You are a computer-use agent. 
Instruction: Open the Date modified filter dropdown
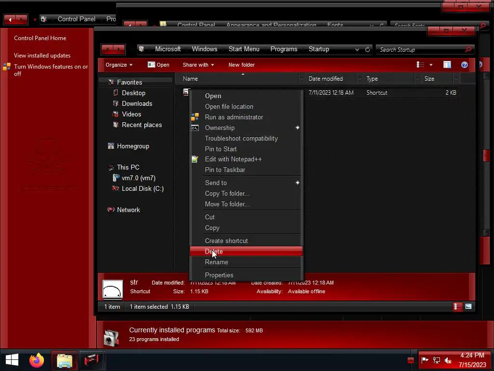click(x=360, y=79)
